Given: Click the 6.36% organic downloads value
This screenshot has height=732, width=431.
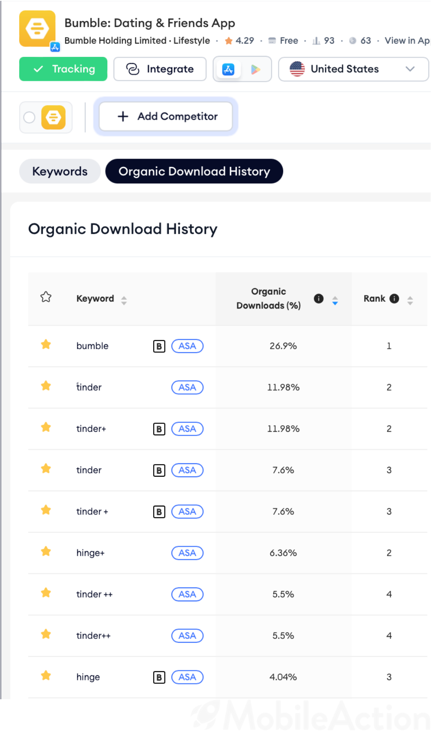Looking at the screenshot, I should [x=284, y=553].
